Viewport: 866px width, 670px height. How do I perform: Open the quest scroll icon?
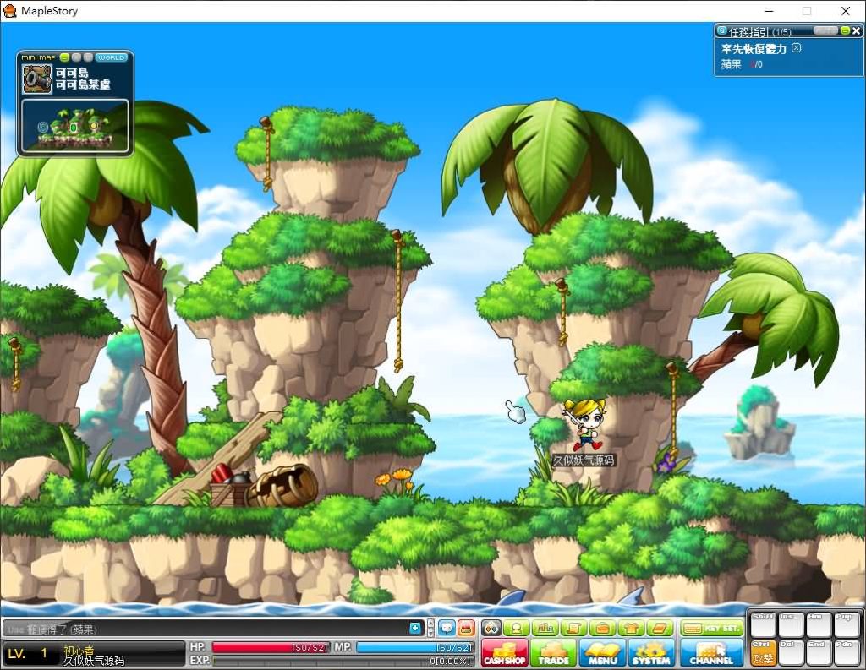tap(574, 628)
